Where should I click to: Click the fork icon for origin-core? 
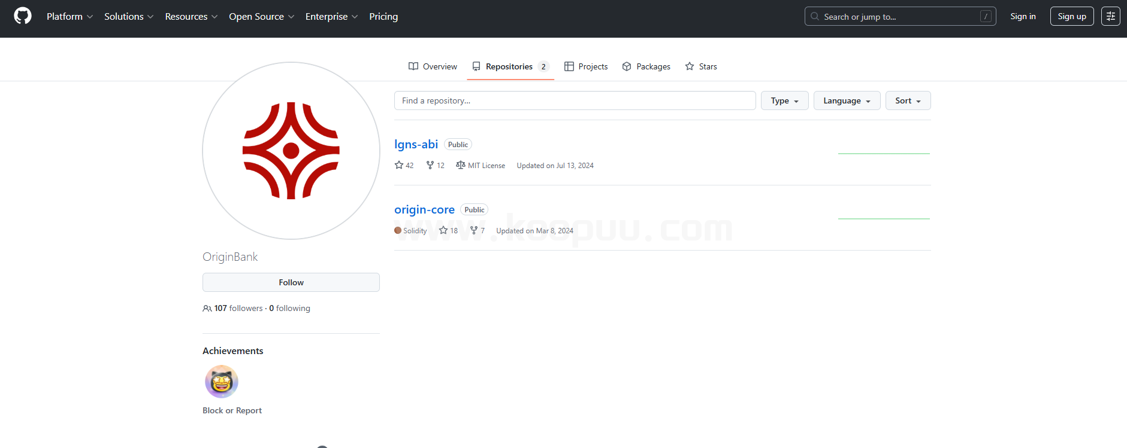coord(474,230)
